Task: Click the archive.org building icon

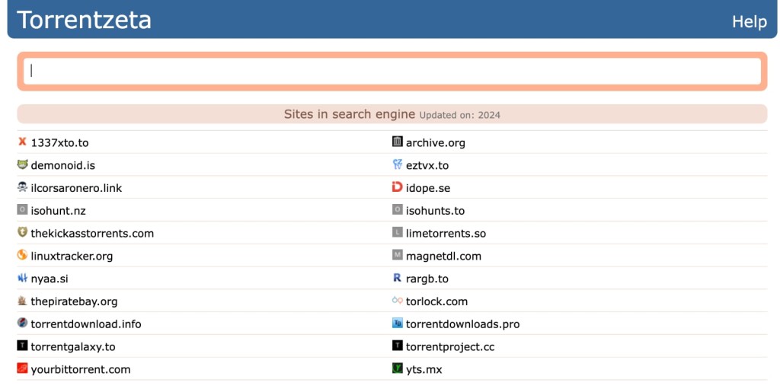Action: 397,142
